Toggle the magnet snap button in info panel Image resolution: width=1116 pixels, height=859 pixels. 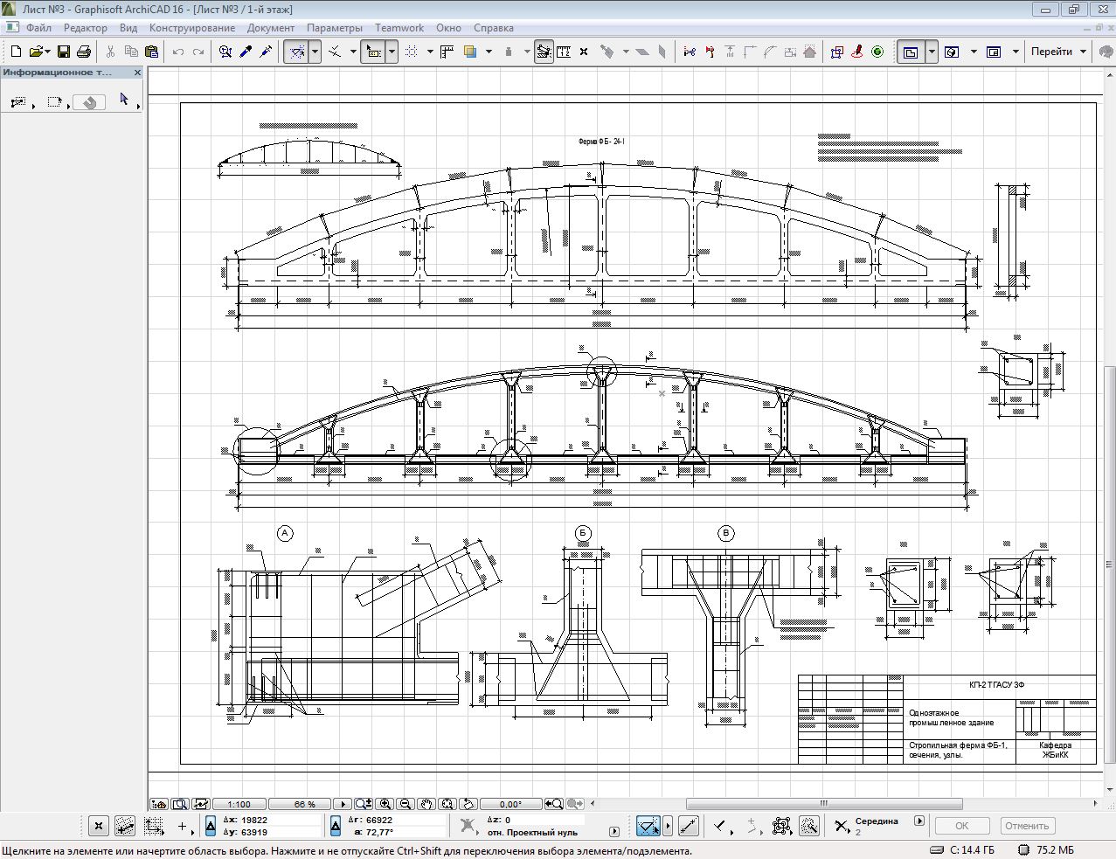coord(89,102)
